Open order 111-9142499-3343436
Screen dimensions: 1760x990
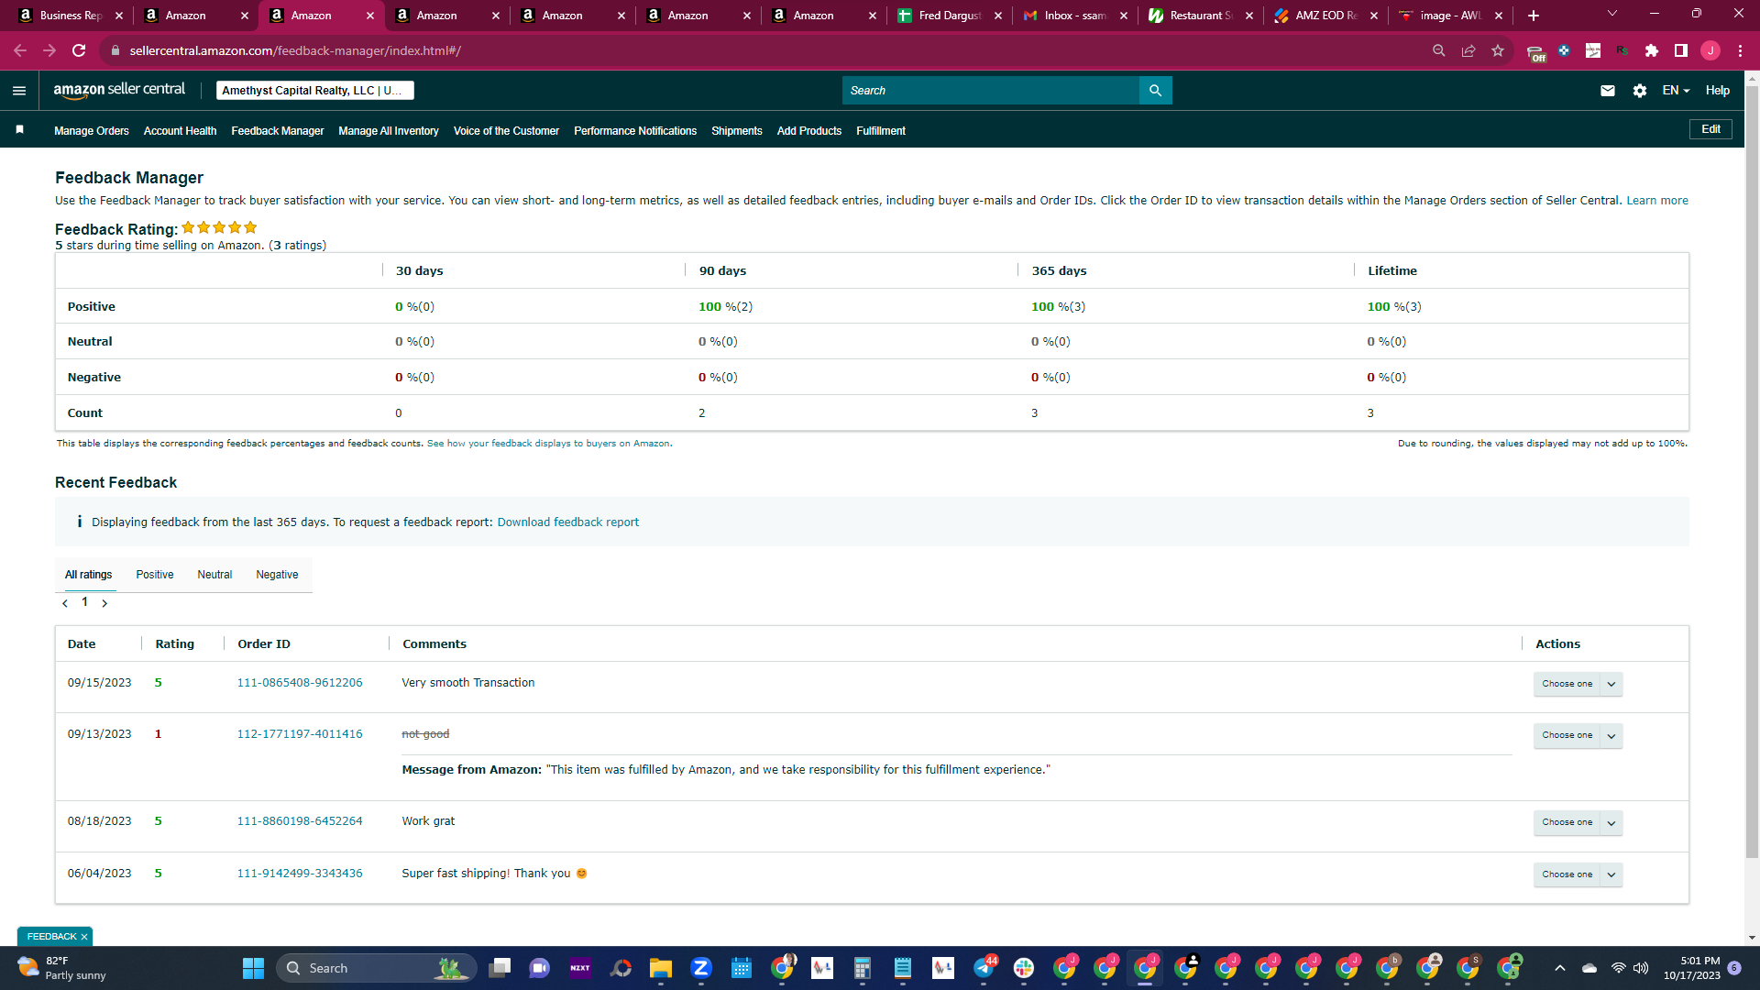pyautogui.click(x=300, y=874)
